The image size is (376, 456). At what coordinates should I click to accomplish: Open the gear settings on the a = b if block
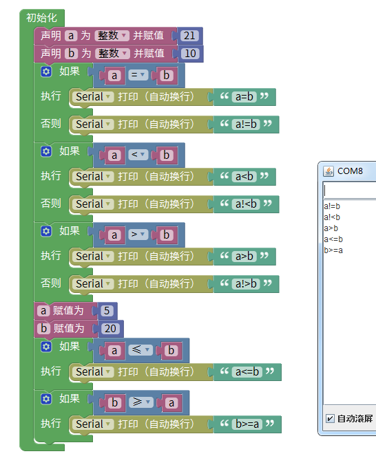[x=46, y=72]
